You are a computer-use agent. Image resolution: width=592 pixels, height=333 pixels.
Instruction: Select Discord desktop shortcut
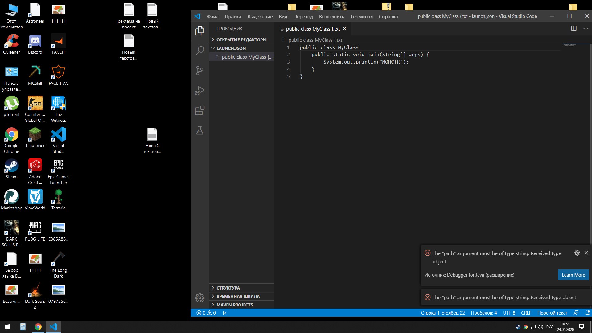[35, 44]
